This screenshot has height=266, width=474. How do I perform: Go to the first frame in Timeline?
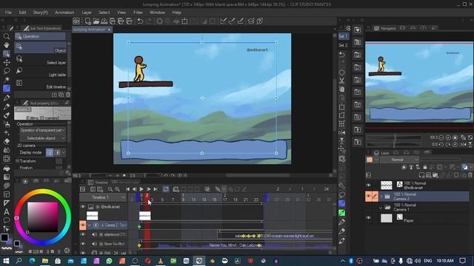[x=127, y=189]
